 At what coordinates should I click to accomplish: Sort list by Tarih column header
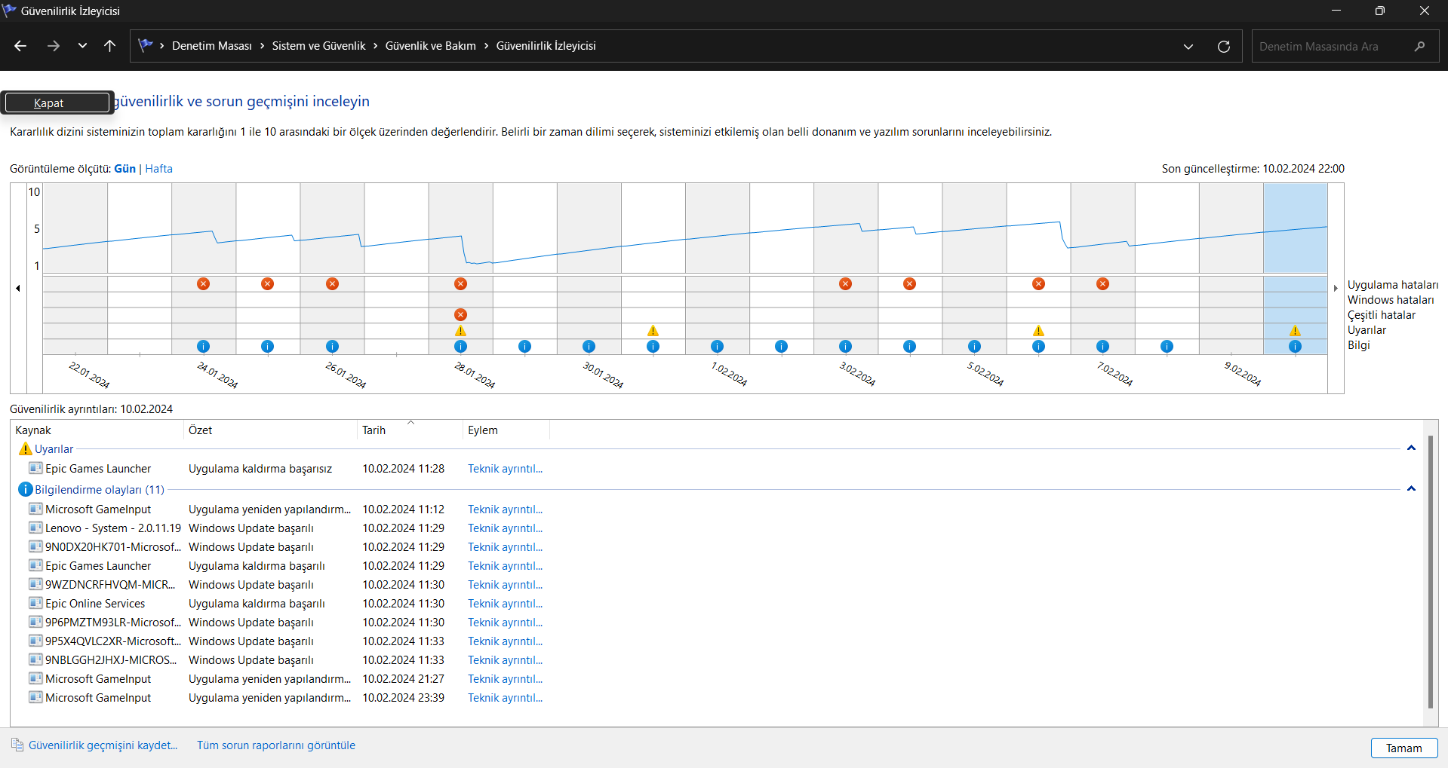pyautogui.click(x=374, y=430)
